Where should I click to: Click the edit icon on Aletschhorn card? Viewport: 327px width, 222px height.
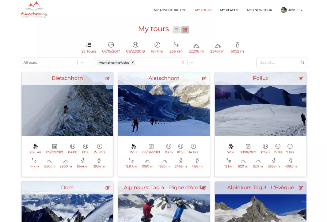[204, 78]
